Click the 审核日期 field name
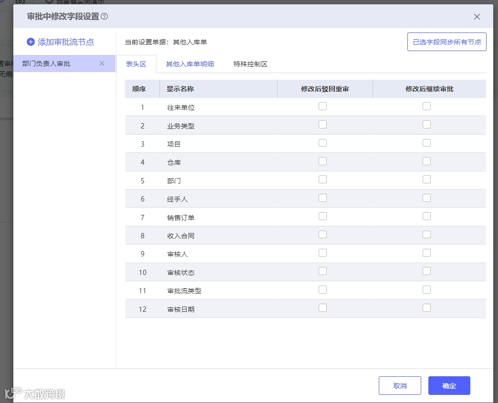 pos(181,309)
